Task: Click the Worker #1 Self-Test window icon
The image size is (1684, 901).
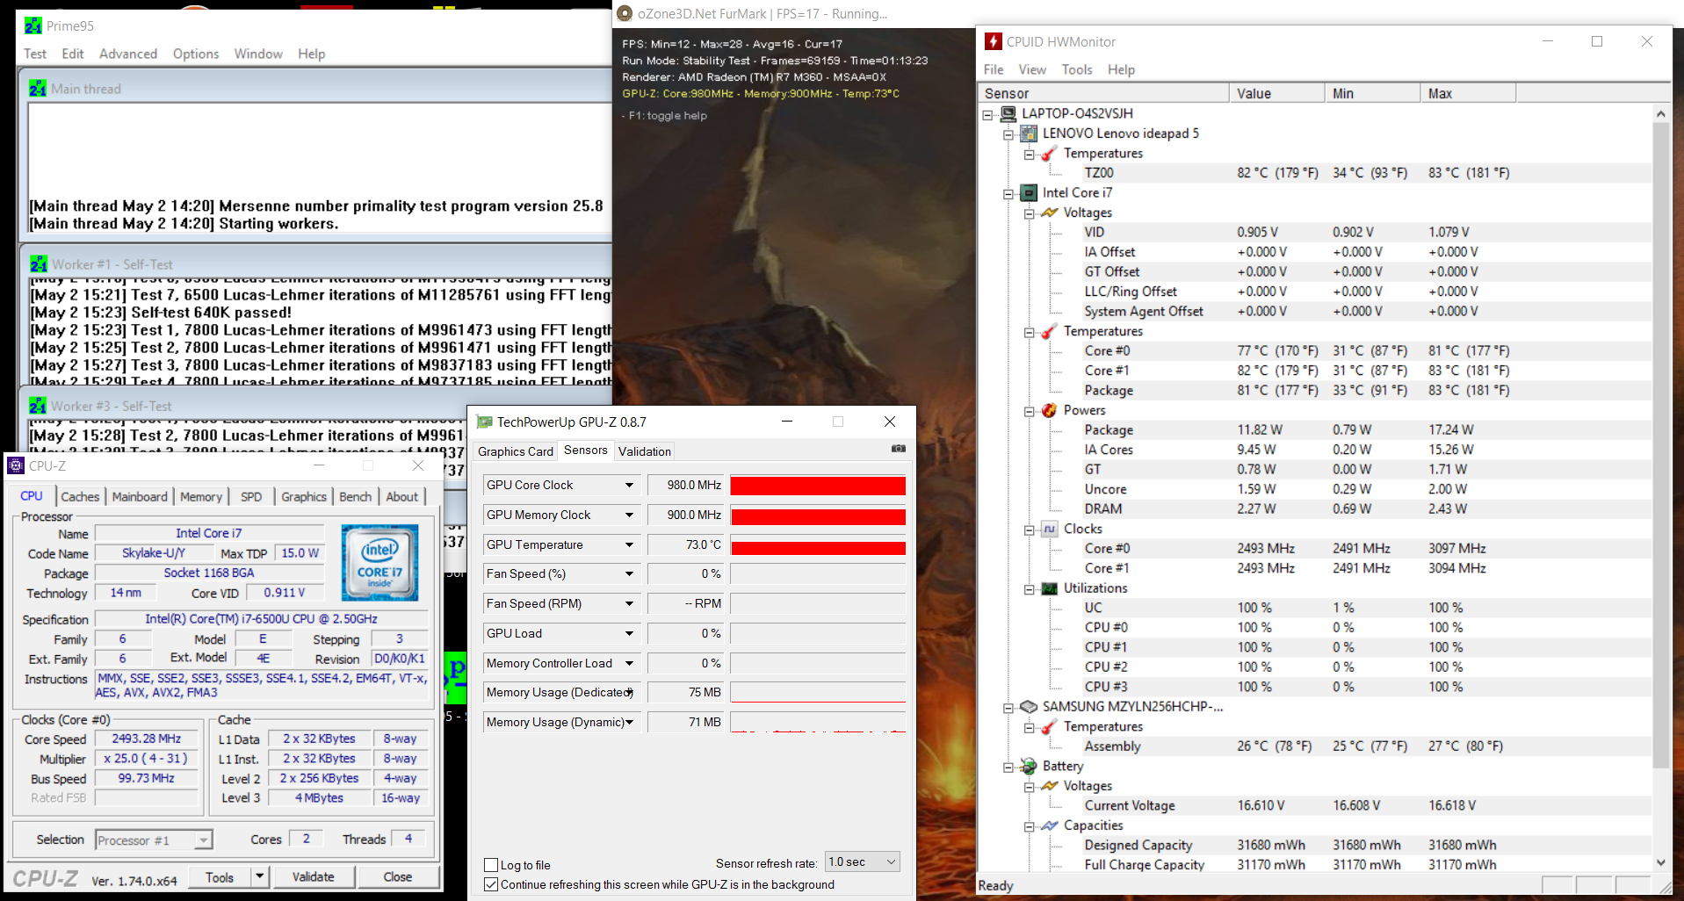Action: pos(39,263)
